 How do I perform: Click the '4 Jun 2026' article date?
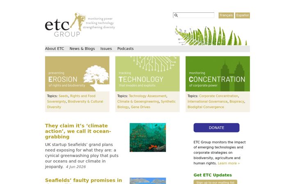76,167
